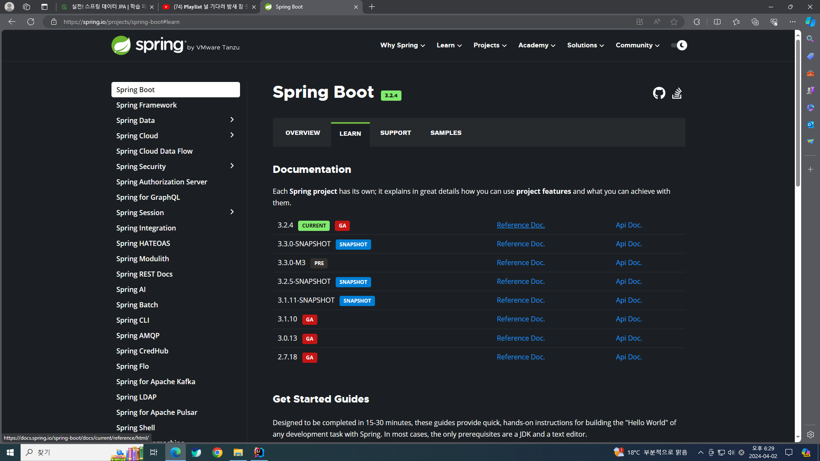Open Reference Doc. for version 3.2.4
The height and width of the screenshot is (461, 820).
click(520, 225)
